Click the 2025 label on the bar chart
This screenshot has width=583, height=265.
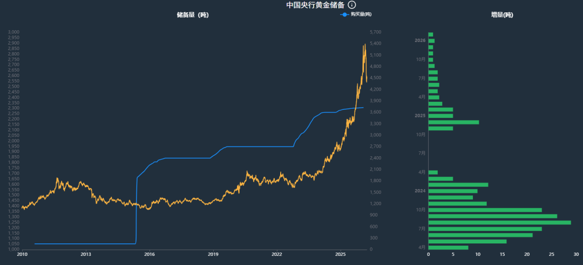pyautogui.click(x=420, y=116)
